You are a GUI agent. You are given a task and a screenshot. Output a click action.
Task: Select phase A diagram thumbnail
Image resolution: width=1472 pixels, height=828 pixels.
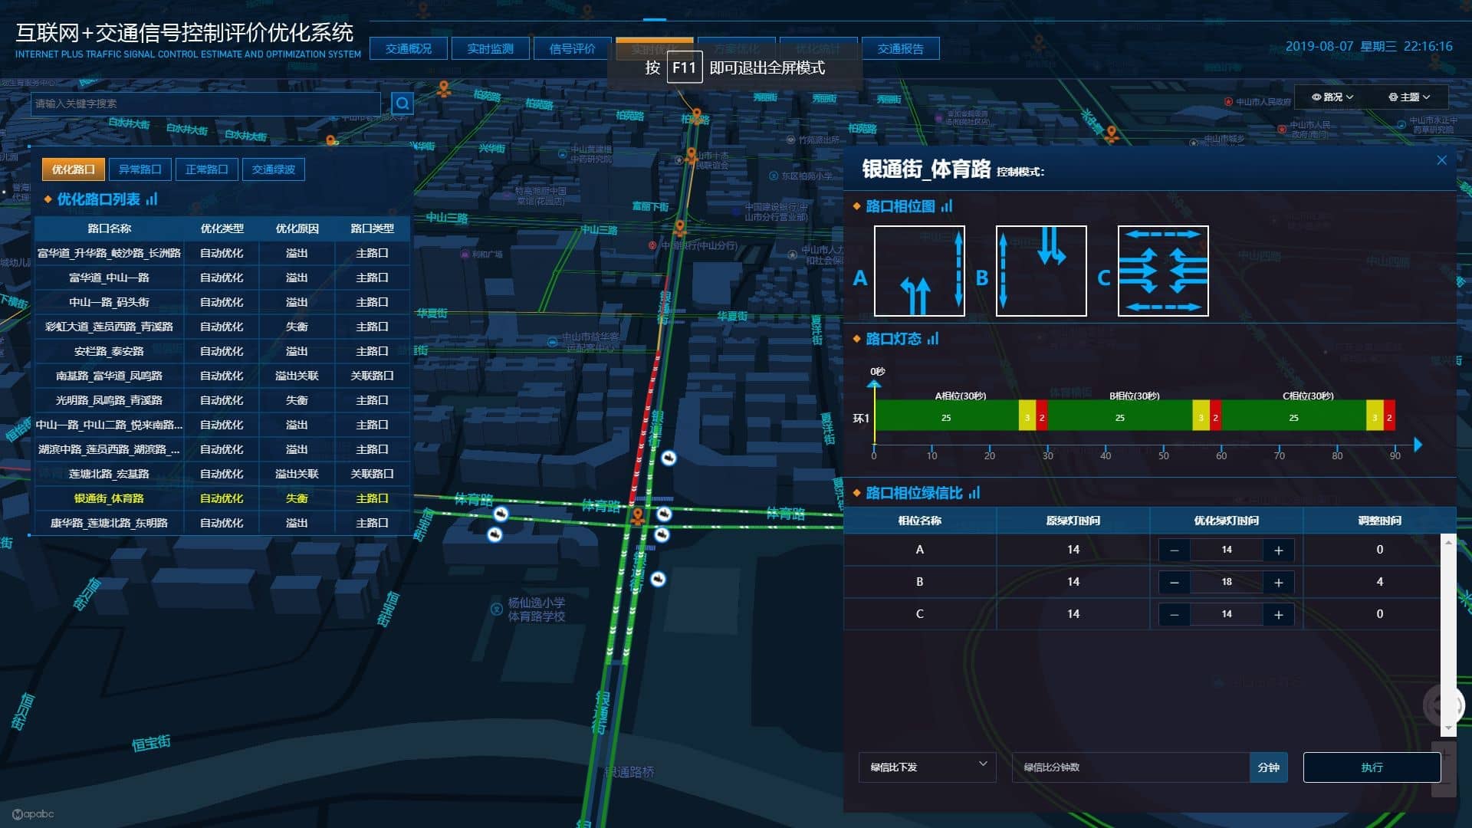pyautogui.click(x=919, y=271)
